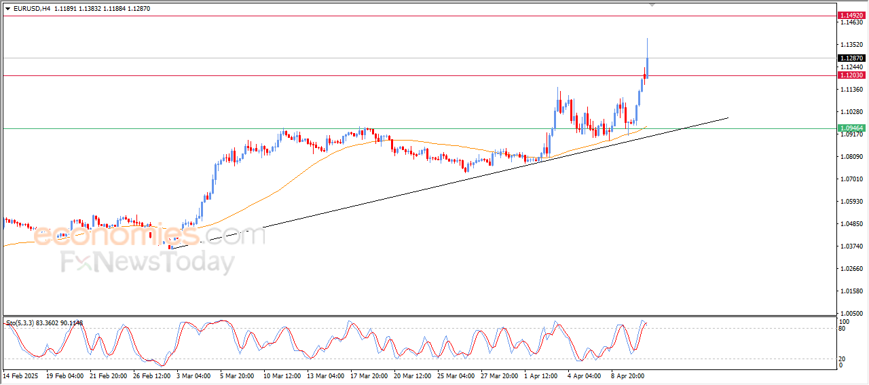Click the 1.12440 value on the price axis
The image size is (869, 385).
[x=851, y=67]
